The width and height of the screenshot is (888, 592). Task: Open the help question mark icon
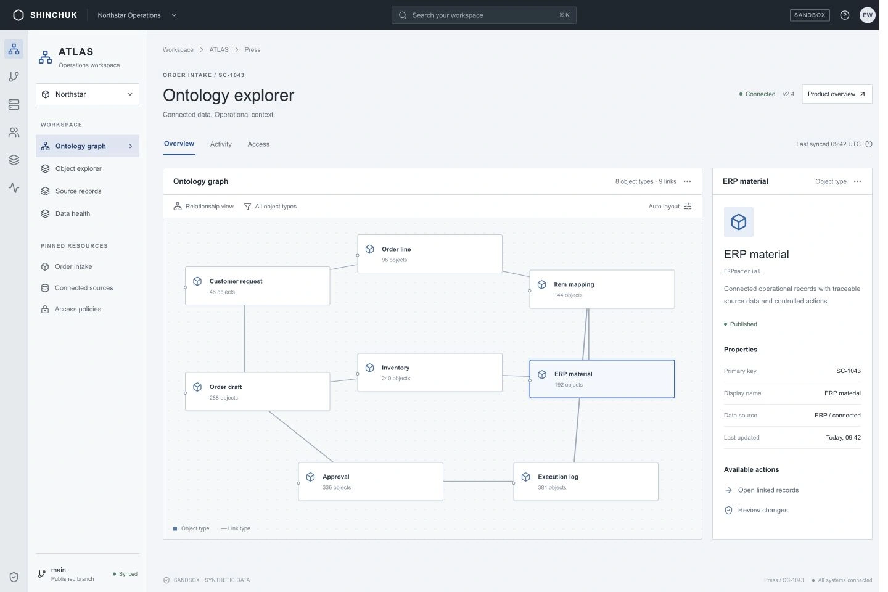[x=845, y=15]
